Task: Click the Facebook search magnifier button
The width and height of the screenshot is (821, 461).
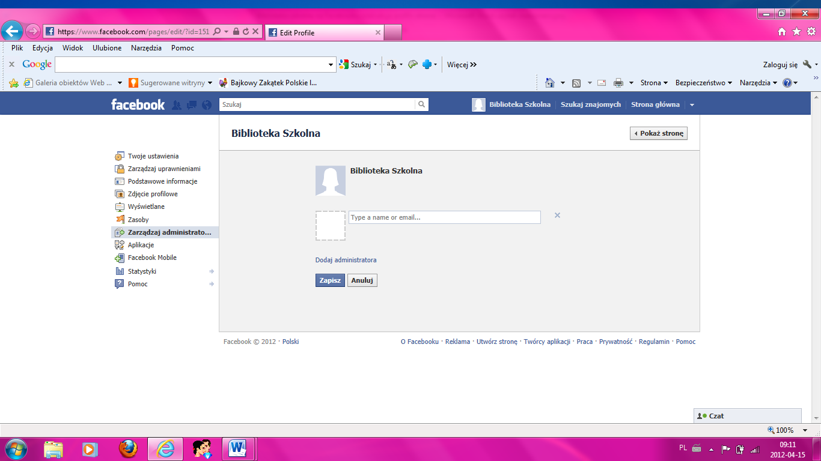Action: click(x=422, y=104)
